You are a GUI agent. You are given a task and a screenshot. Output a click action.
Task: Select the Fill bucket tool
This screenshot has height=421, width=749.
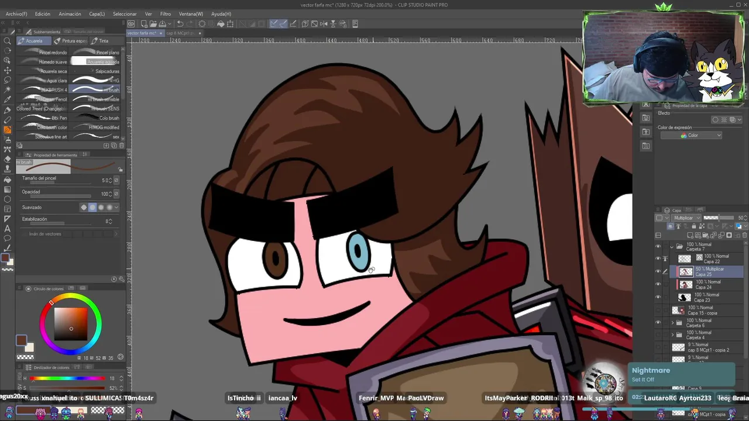point(7,179)
